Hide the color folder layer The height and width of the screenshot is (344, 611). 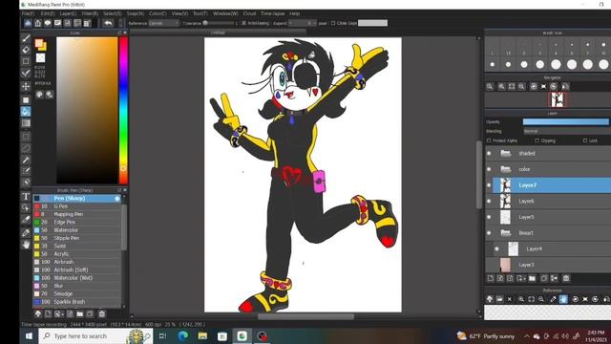(489, 170)
